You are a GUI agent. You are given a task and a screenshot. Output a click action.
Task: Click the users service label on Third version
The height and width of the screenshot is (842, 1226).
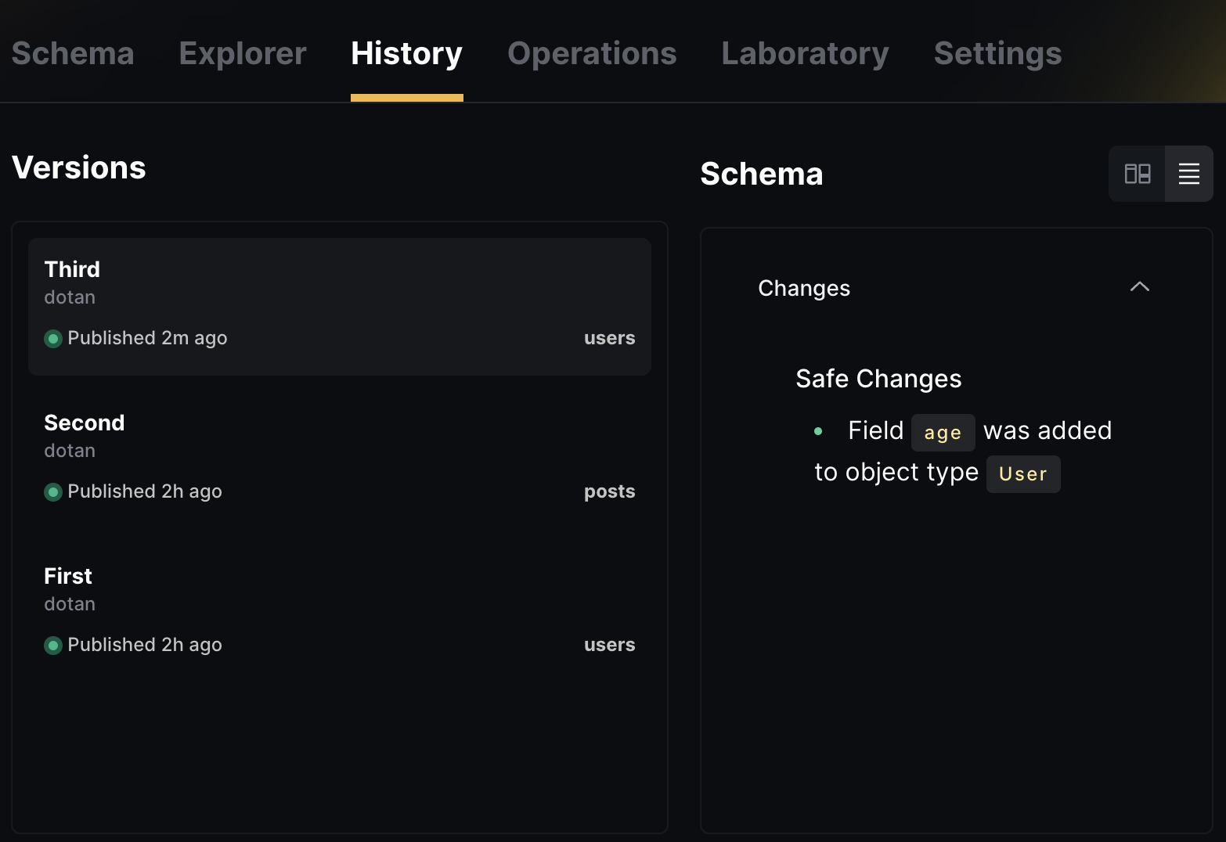pyautogui.click(x=610, y=337)
